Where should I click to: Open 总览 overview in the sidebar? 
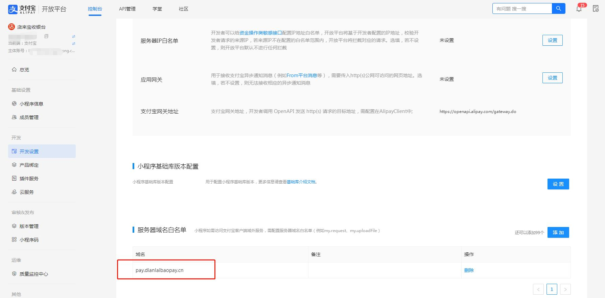coord(24,70)
